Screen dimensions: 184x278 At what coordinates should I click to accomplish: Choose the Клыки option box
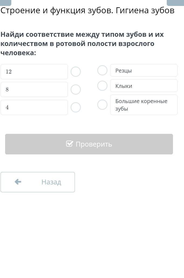point(144,86)
